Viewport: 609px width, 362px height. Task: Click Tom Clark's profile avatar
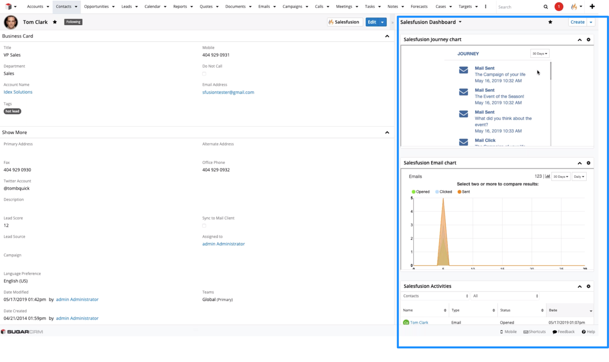pyautogui.click(x=11, y=22)
